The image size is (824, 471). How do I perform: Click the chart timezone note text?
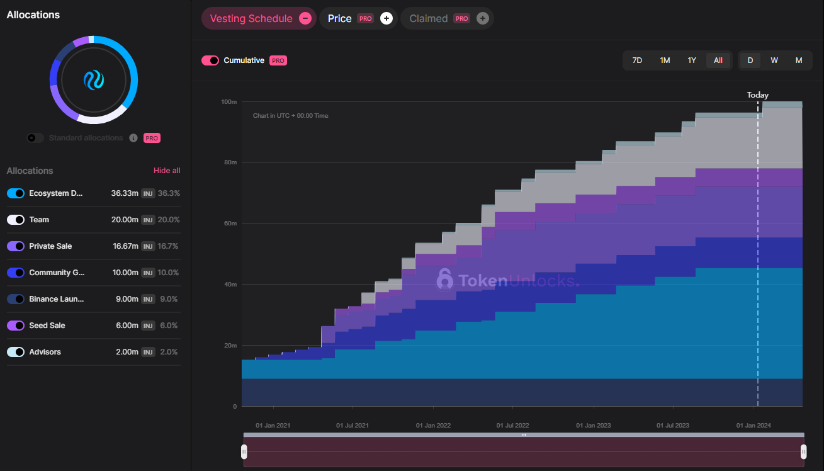tap(290, 116)
